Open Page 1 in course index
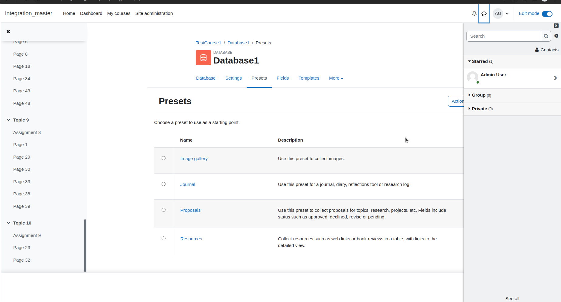 [x=20, y=145]
